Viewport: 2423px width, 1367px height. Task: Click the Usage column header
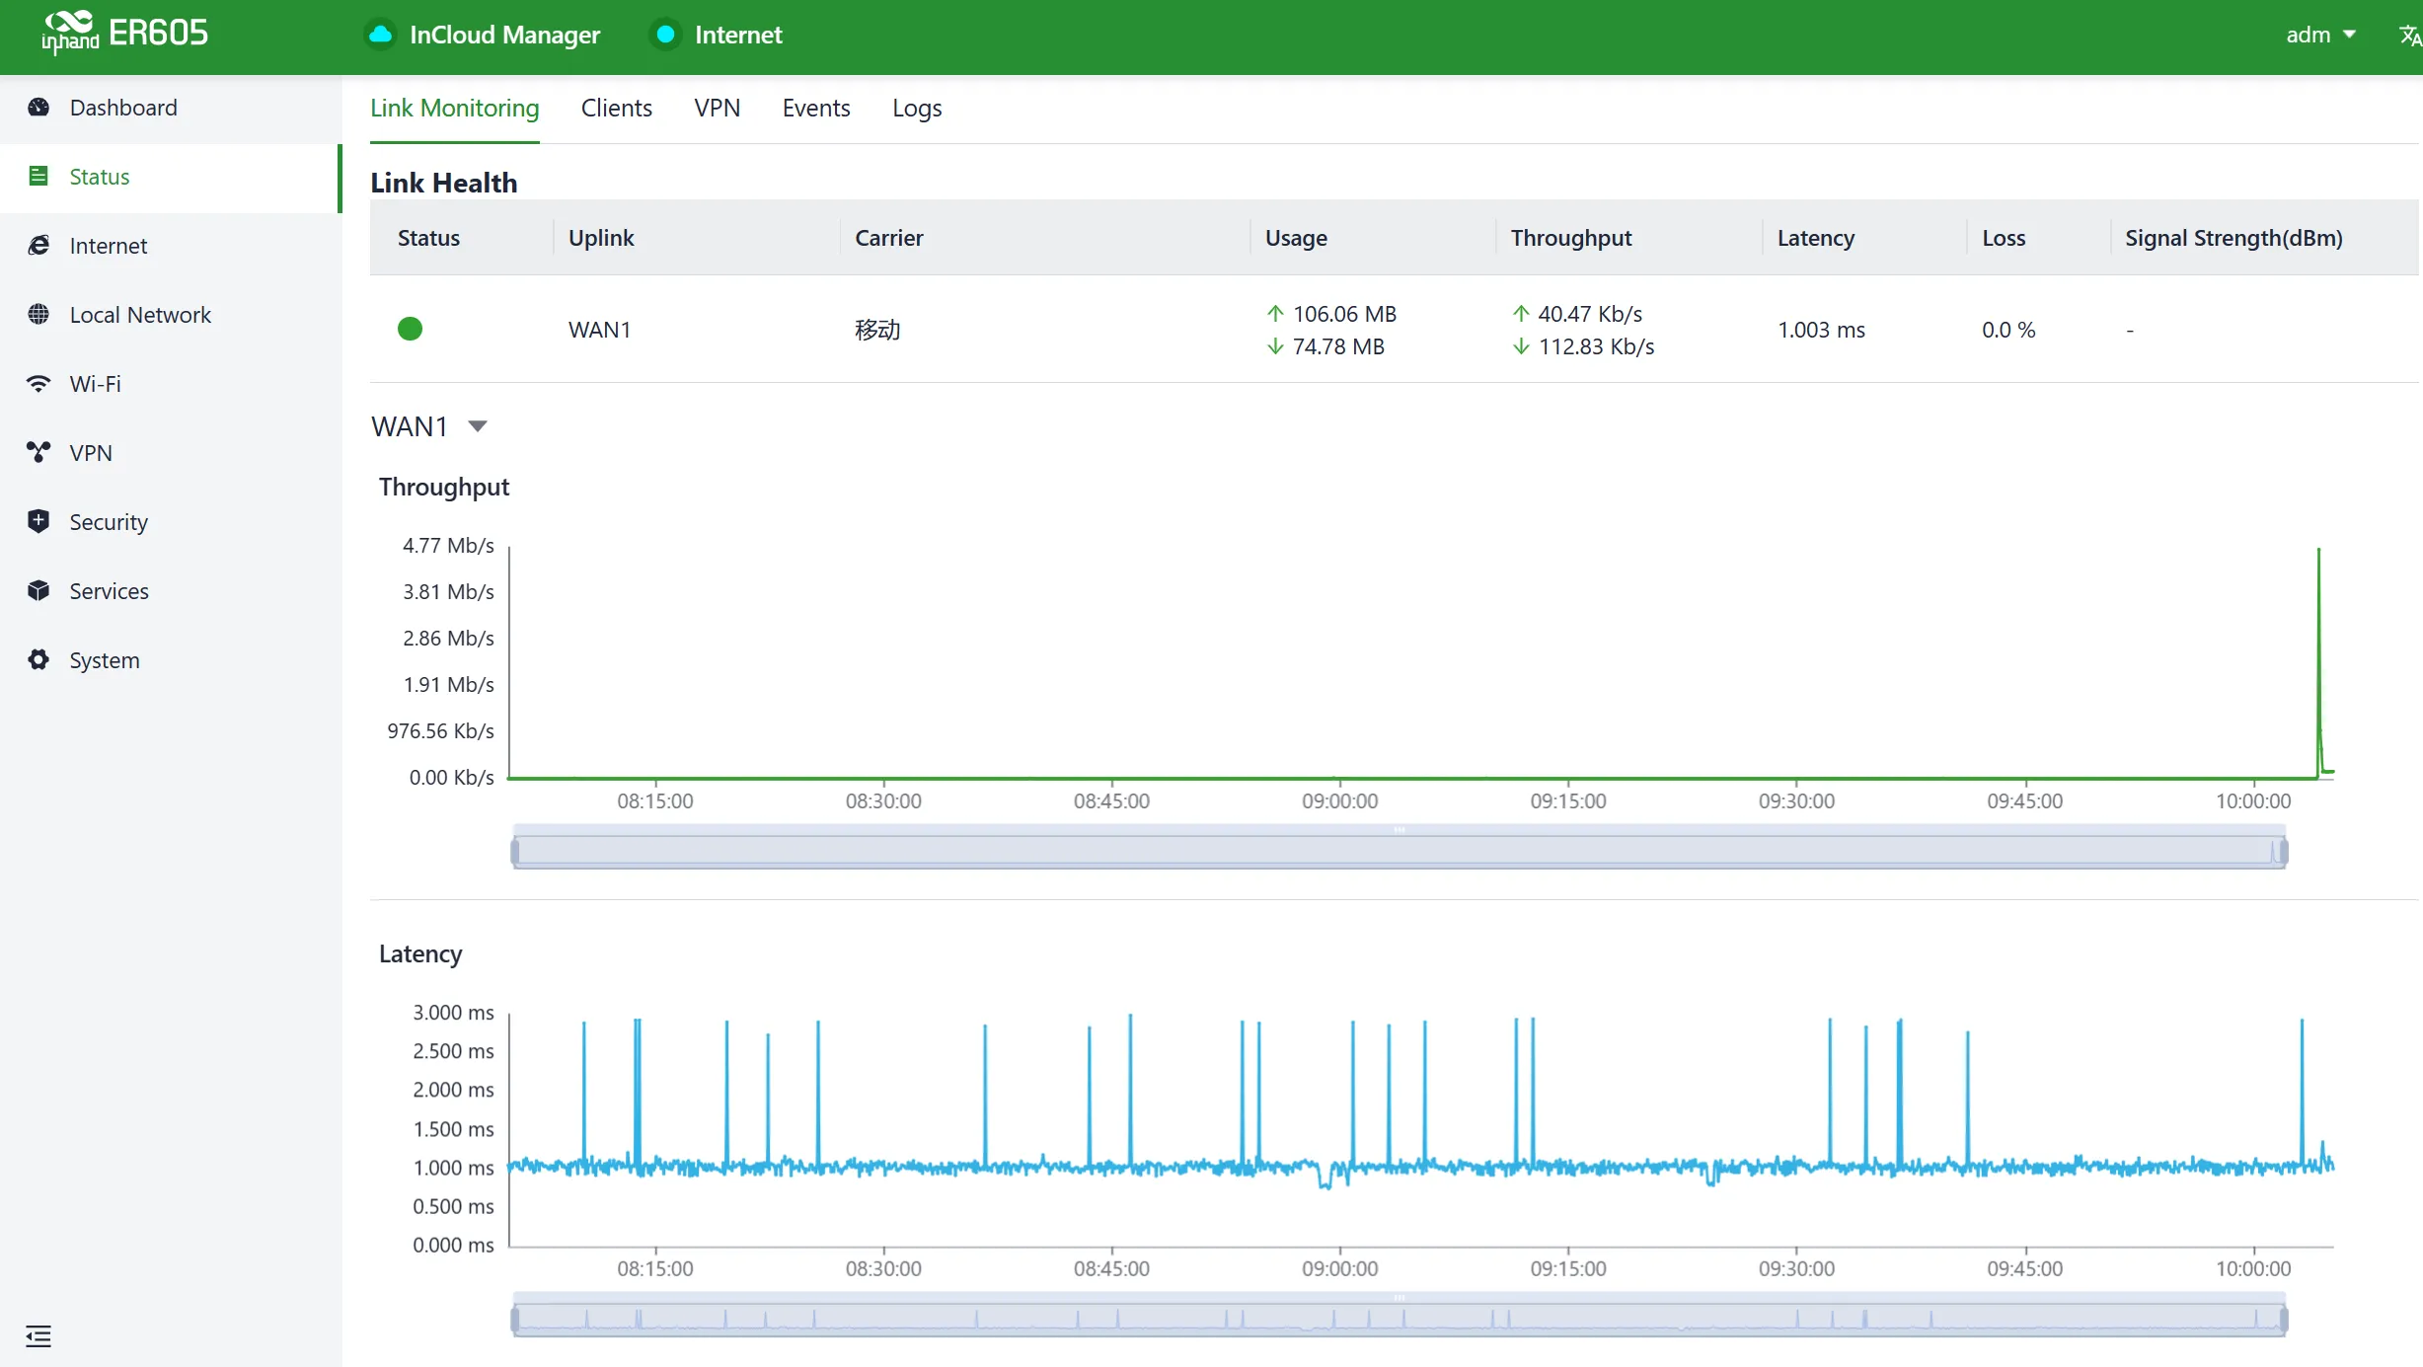(x=1296, y=238)
